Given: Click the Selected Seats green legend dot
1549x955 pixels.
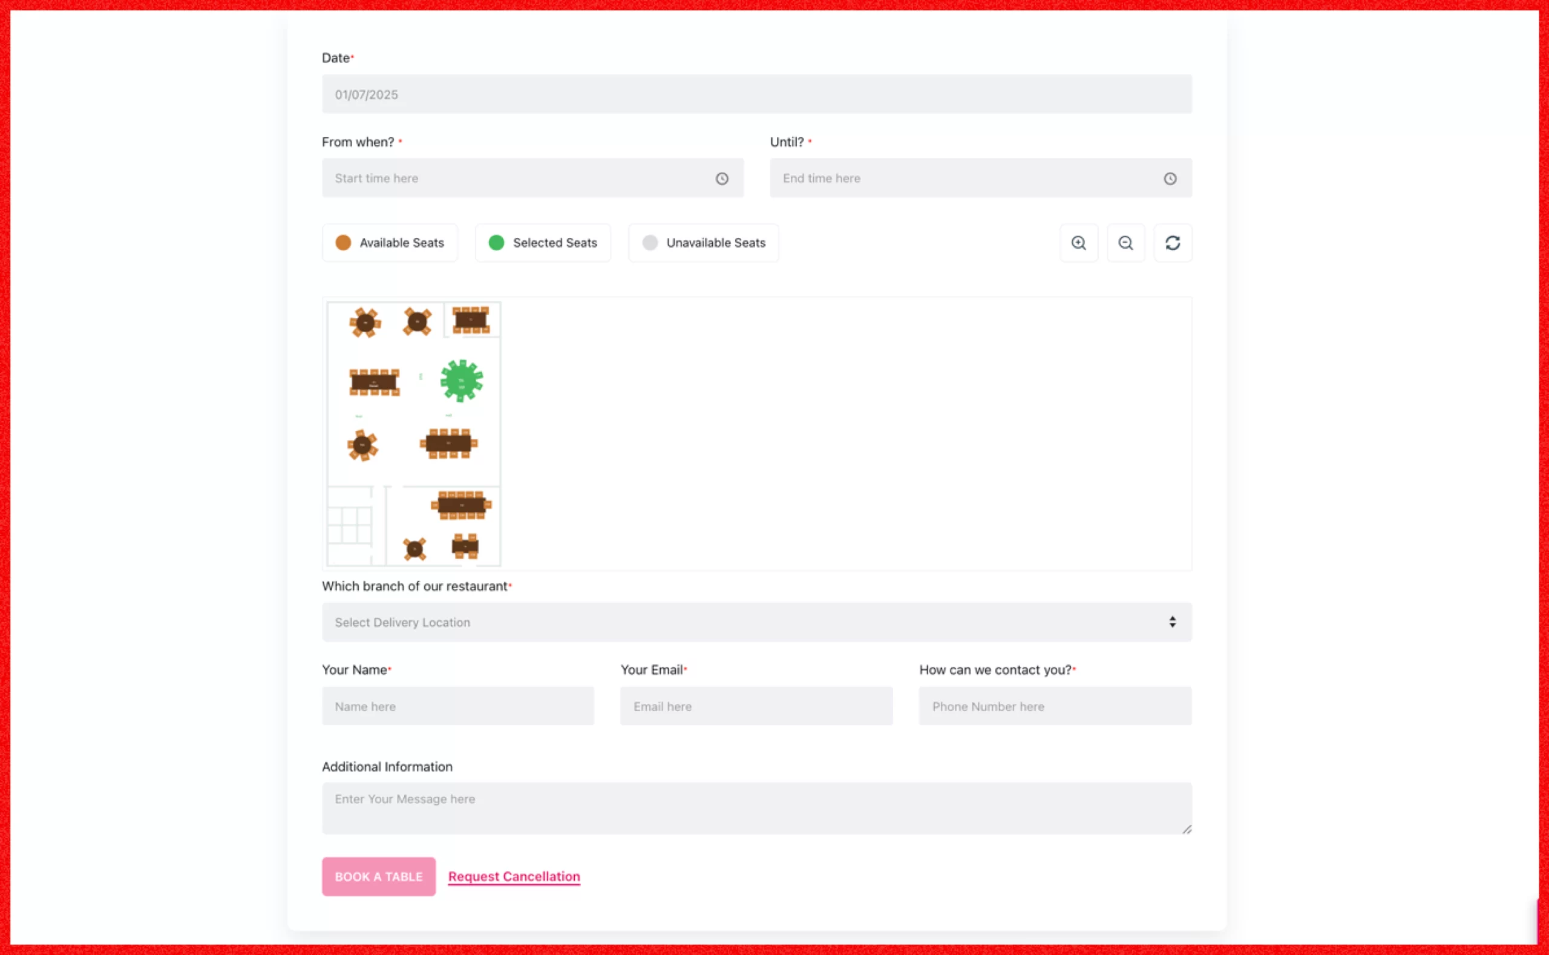Looking at the screenshot, I should click(496, 243).
